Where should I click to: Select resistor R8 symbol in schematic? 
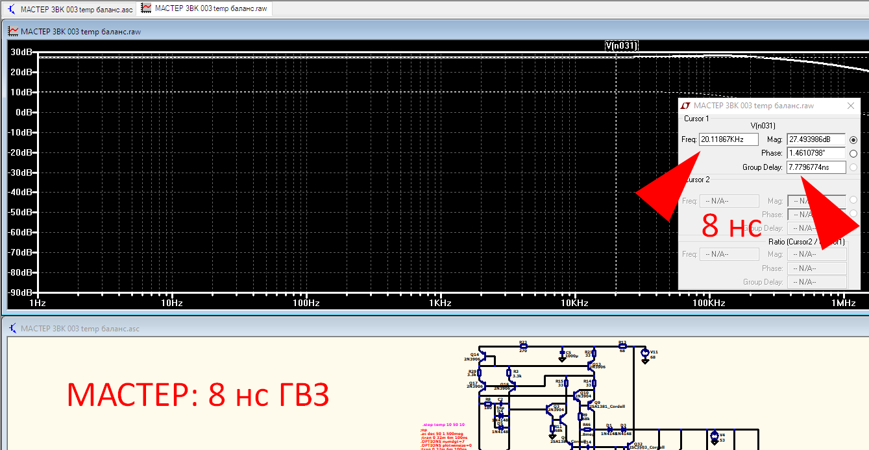tap(488, 403)
